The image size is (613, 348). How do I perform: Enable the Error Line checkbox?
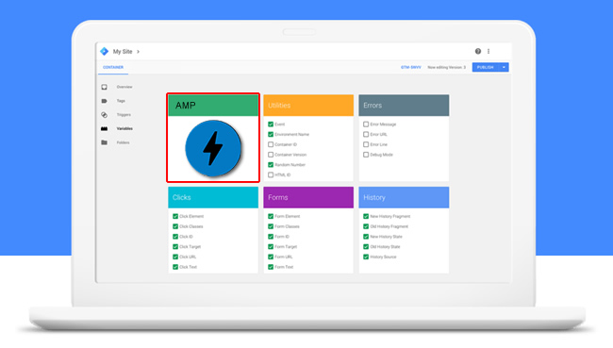point(366,144)
